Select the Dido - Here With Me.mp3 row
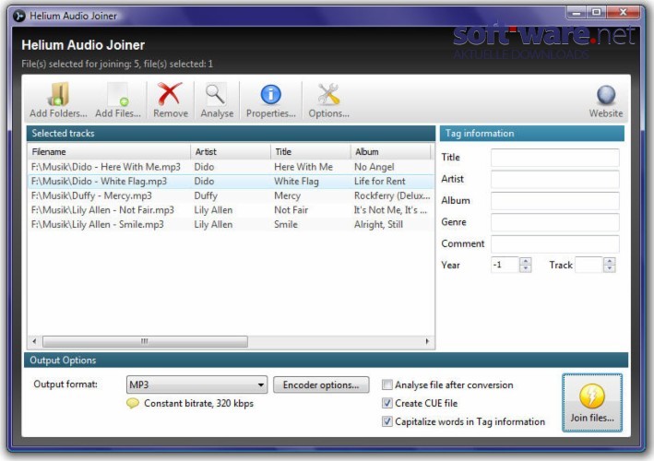Viewport: 654px width, 461px height. [231, 167]
